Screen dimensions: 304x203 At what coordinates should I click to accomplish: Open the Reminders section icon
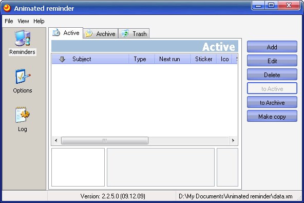point(23,38)
